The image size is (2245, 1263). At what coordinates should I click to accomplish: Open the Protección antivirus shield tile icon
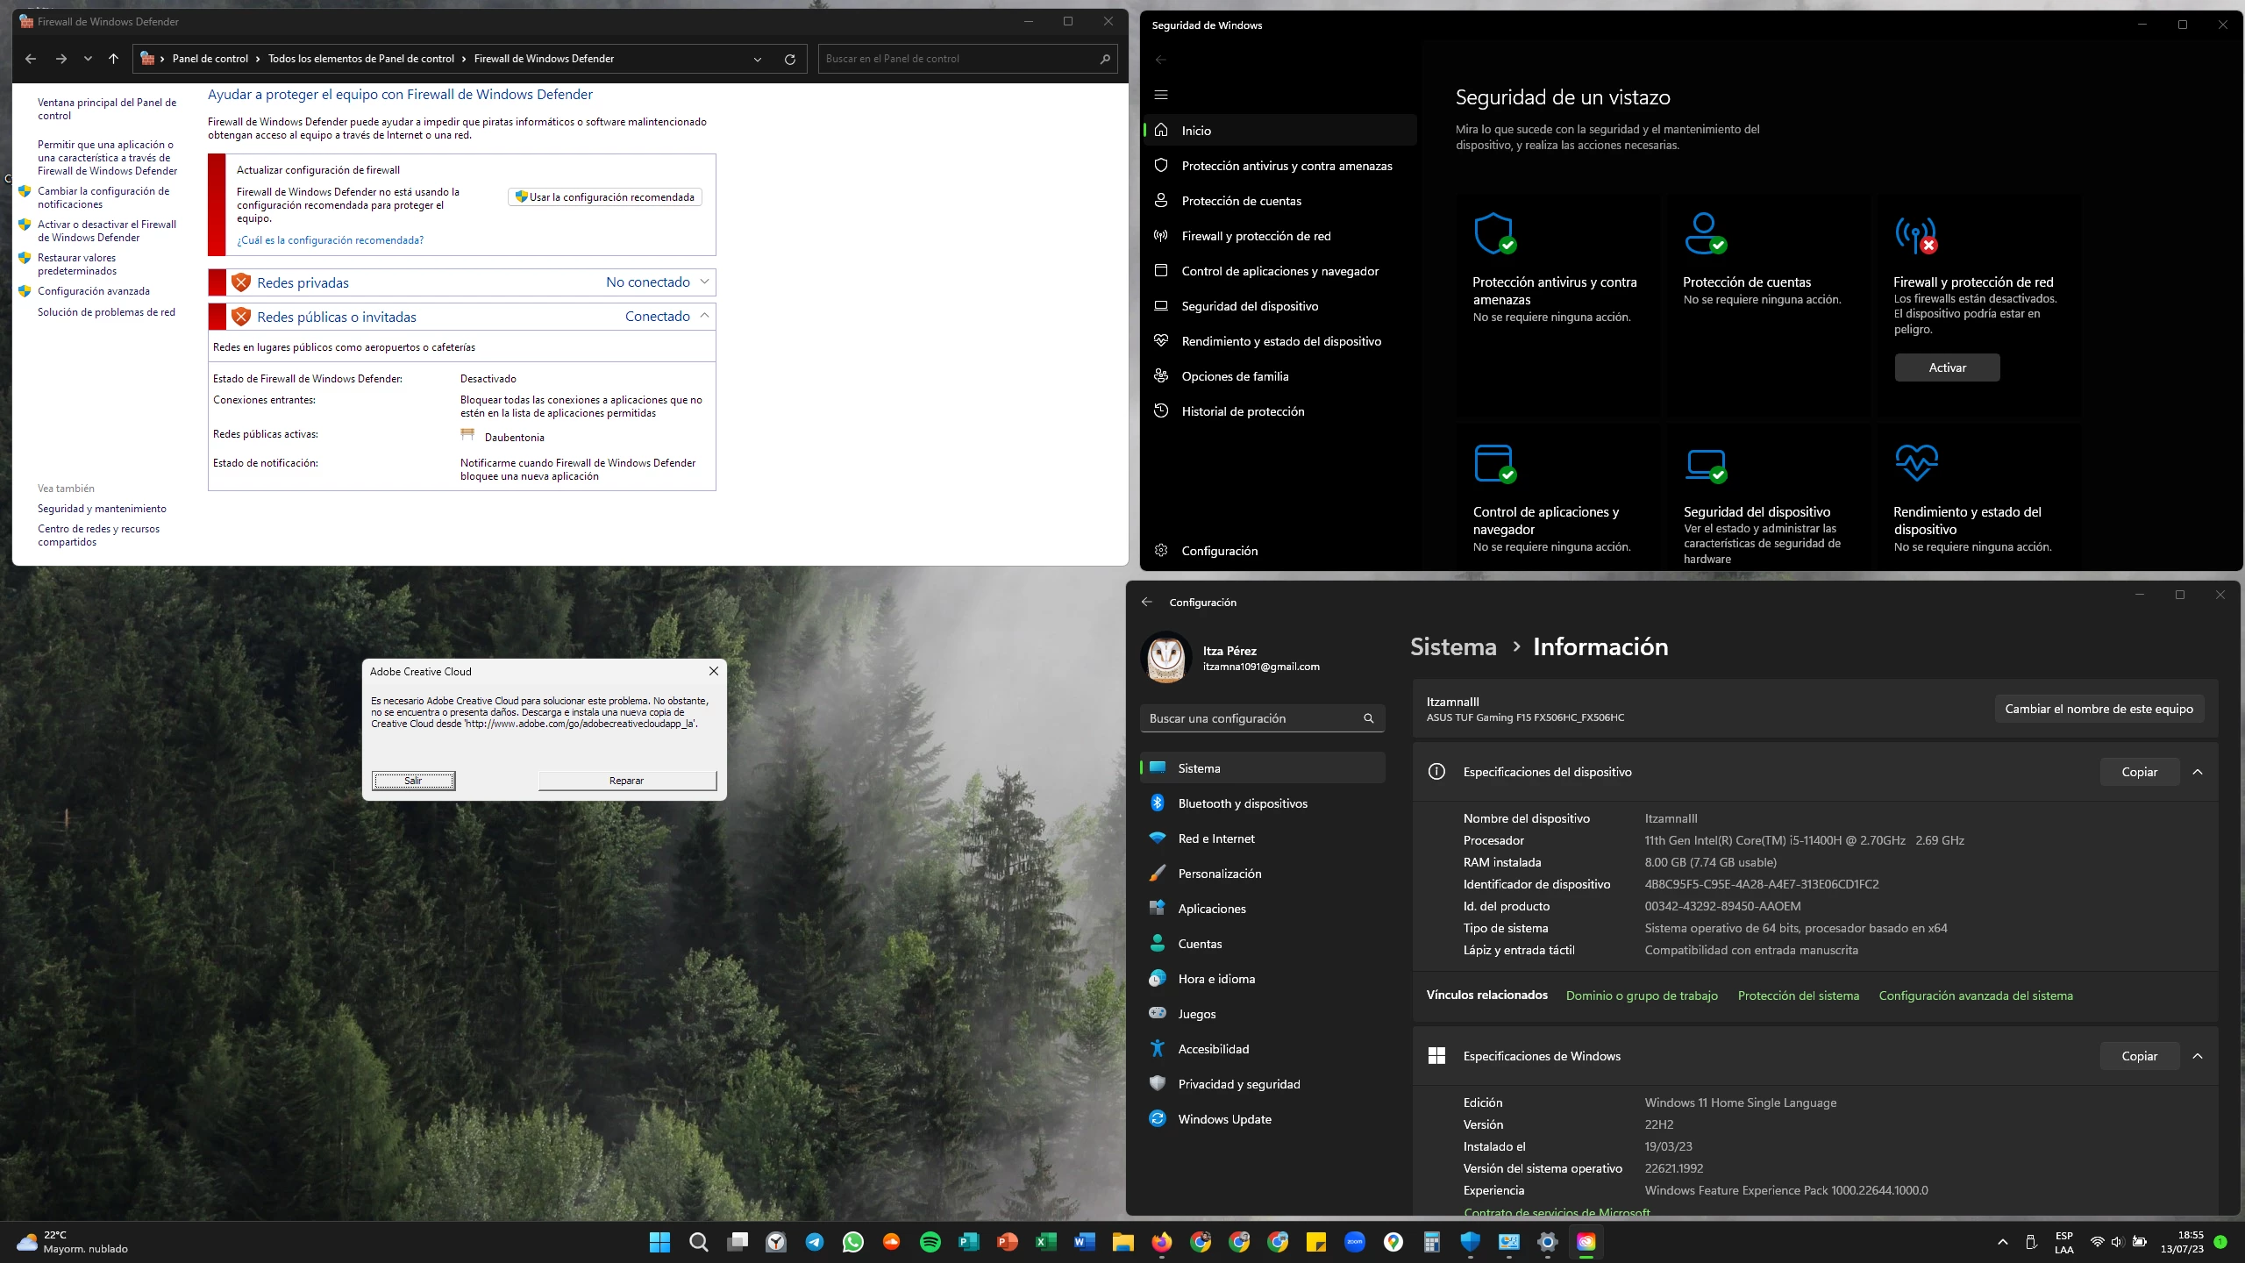point(1494,233)
